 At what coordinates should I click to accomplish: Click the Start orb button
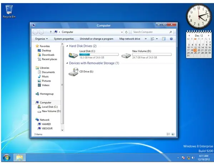coord(6,158)
